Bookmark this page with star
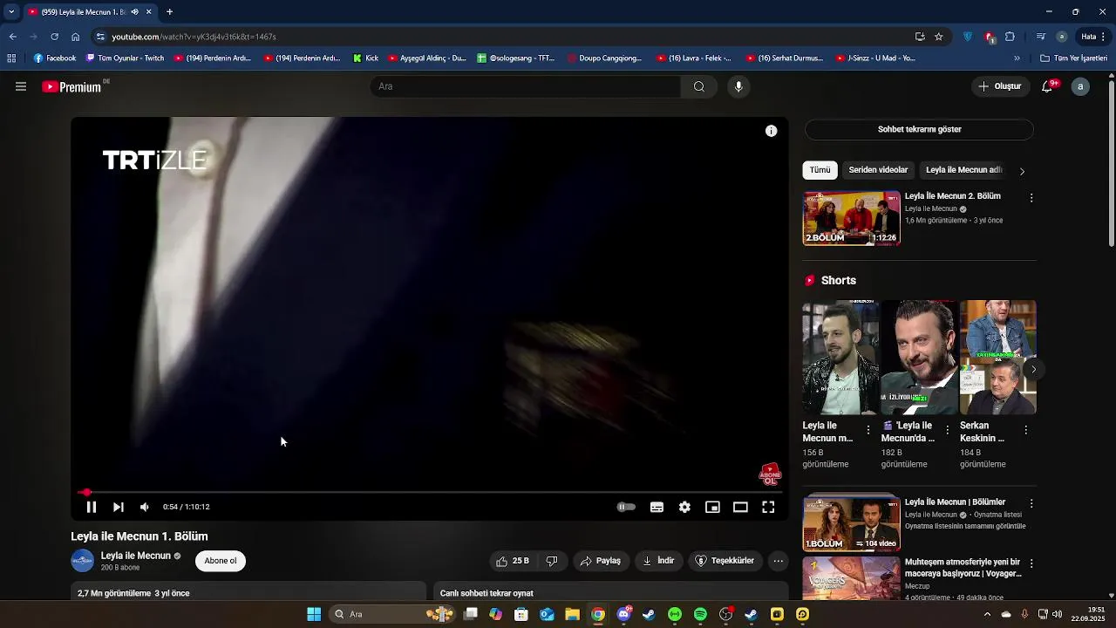Viewport: 1116px width, 628px height. (939, 37)
